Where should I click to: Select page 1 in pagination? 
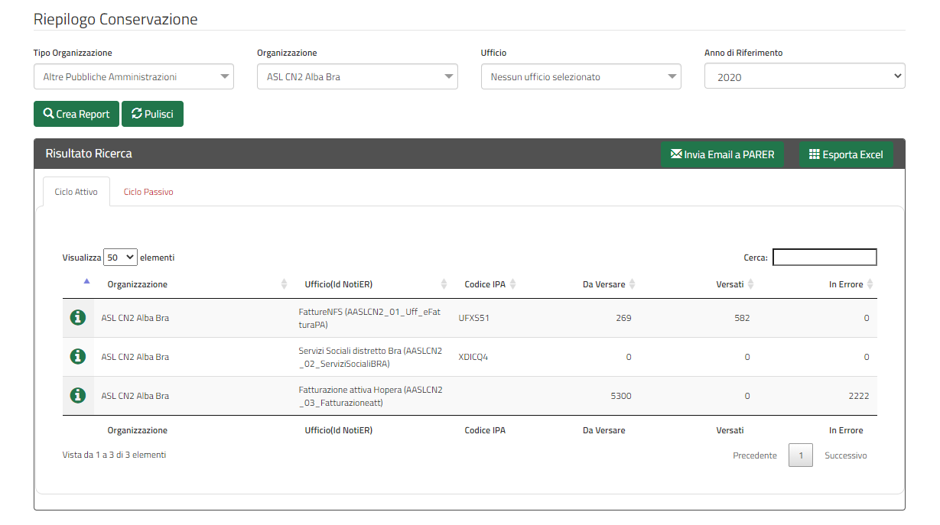coord(801,455)
